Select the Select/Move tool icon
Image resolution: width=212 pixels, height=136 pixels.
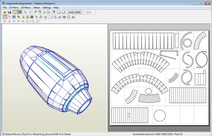(x=5, y=17)
